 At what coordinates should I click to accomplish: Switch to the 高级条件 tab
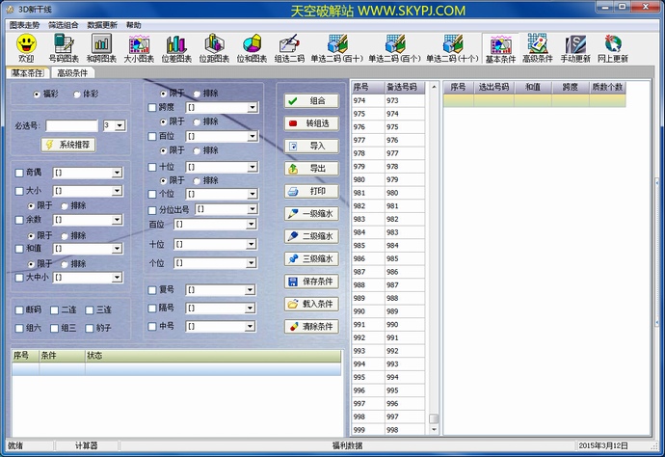74,72
